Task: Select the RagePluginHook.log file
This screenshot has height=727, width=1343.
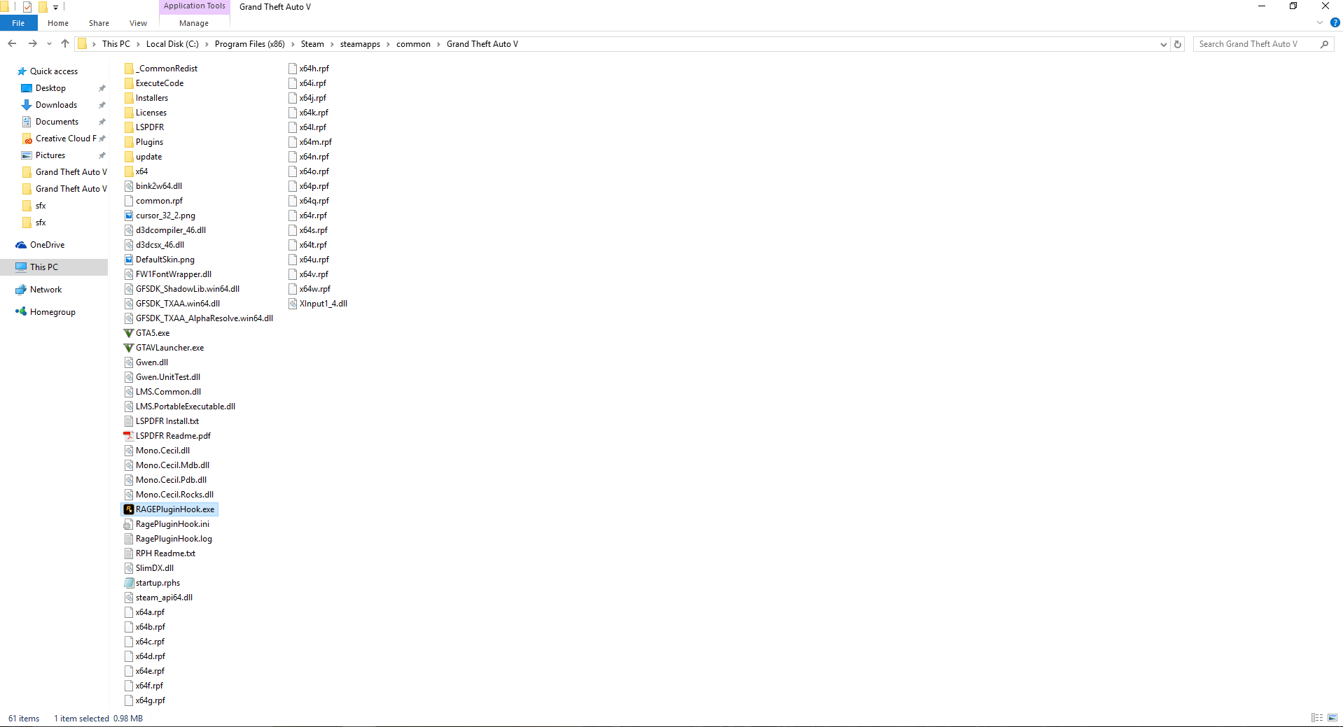Action: tap(168, 539)
